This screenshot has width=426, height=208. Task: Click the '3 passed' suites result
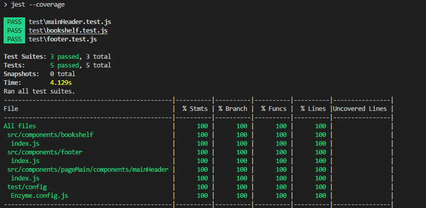pos(64,57)
